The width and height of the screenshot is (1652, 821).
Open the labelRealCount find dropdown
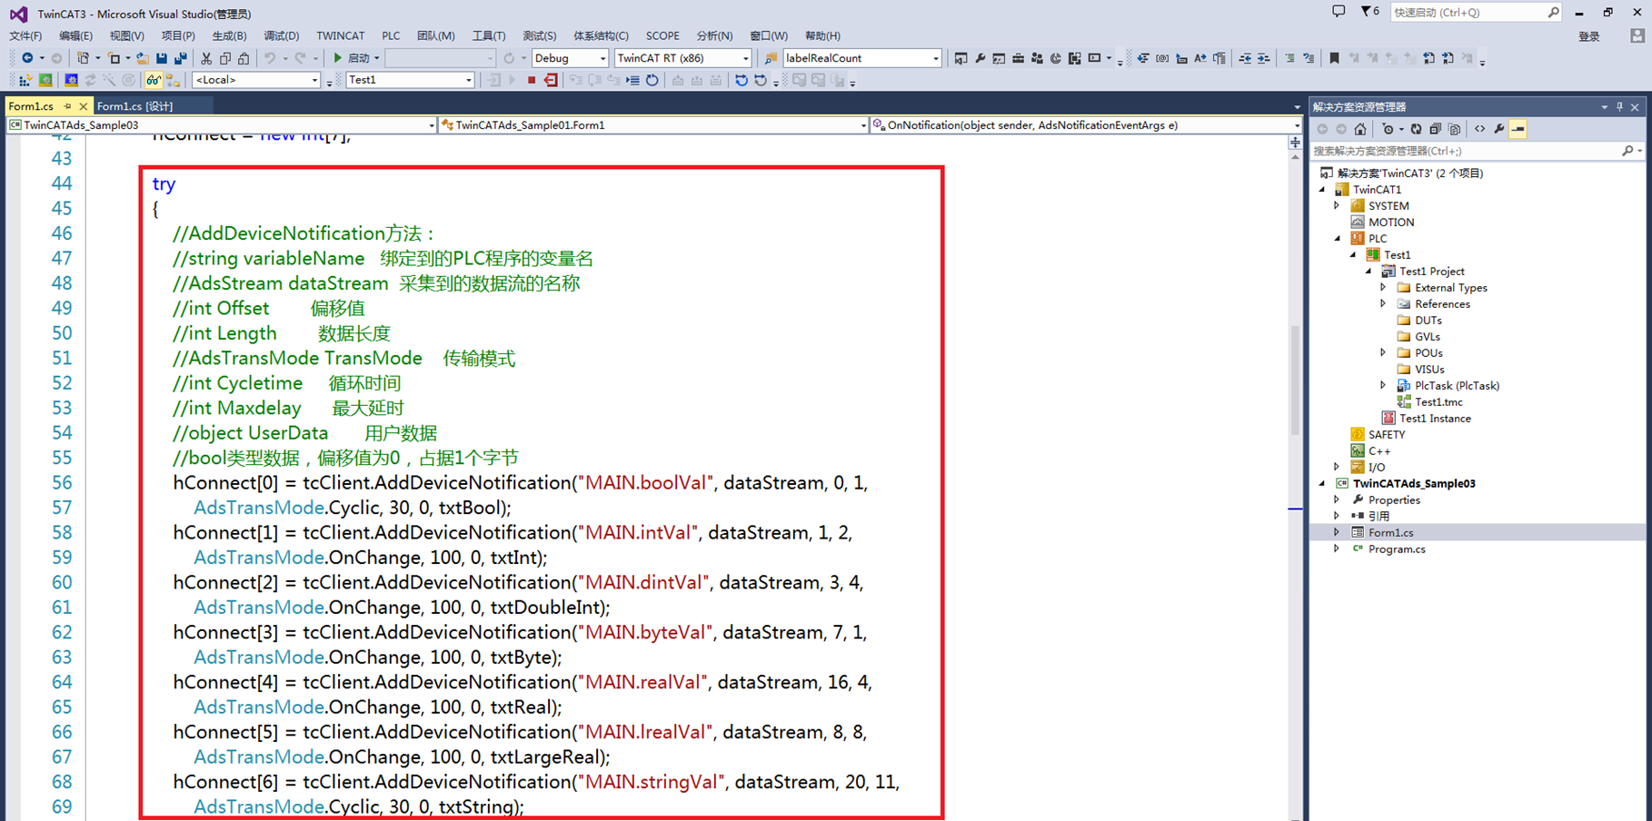tap(861, 58)
